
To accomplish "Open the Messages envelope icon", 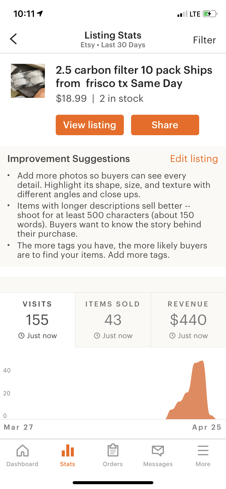I will (158, 451).
